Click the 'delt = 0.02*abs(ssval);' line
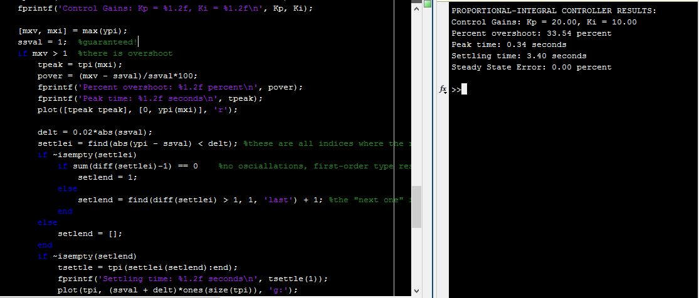The width and height of the screenshot is (699, 298). (x=95, y=132)
